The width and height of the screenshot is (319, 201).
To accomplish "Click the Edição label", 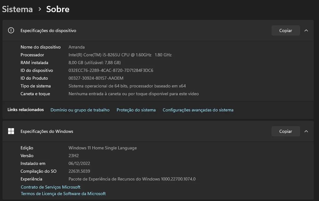I will click(27, 148).
